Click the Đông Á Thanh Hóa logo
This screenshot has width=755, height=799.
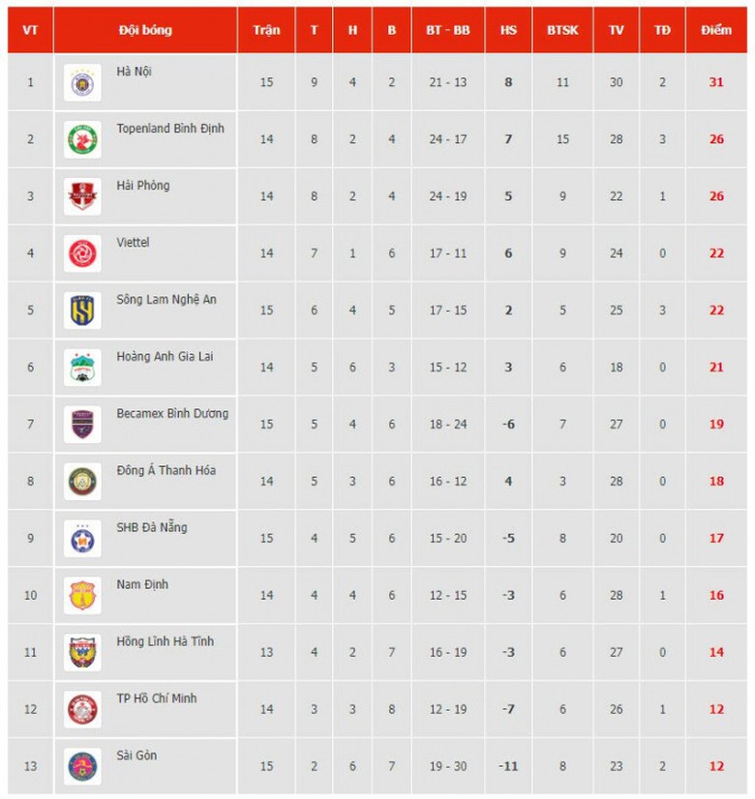click(82, 482)
